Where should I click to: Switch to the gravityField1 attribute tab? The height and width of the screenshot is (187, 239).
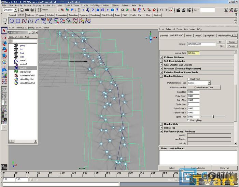pyautogui.click(x=210, y=36)
